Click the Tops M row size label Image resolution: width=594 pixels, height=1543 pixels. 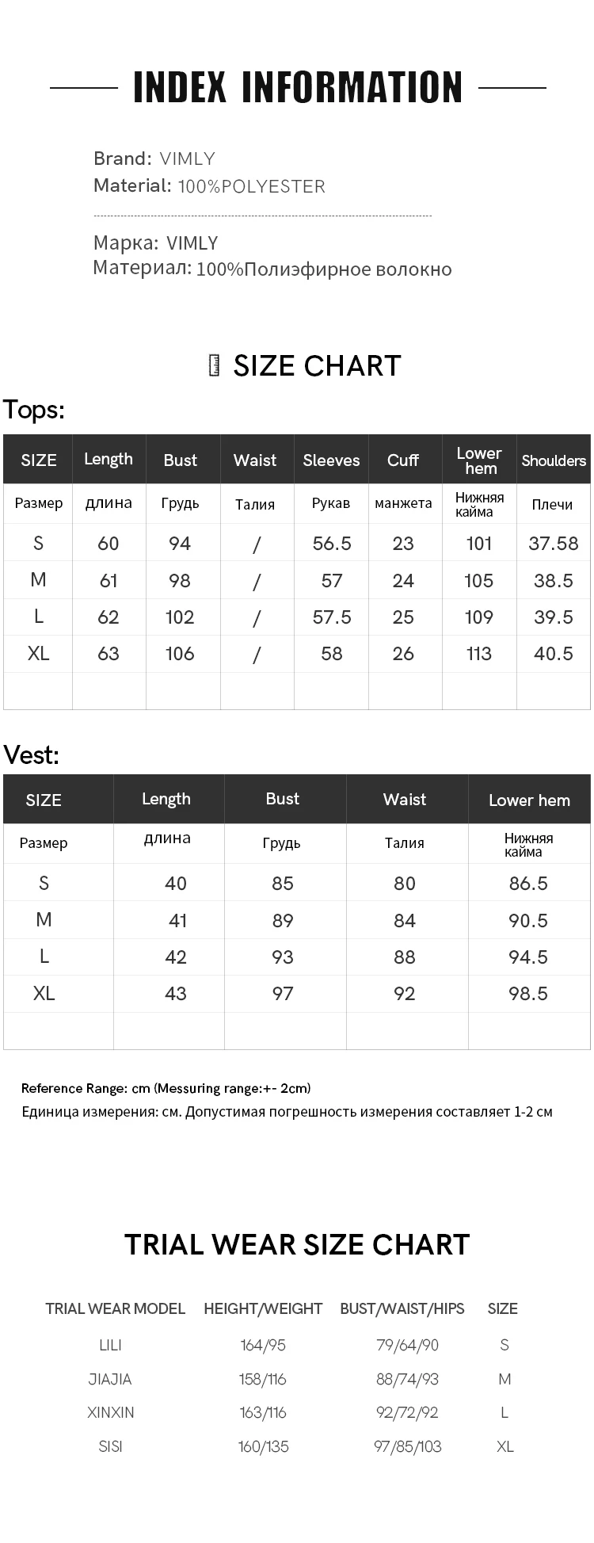point(38,580)
